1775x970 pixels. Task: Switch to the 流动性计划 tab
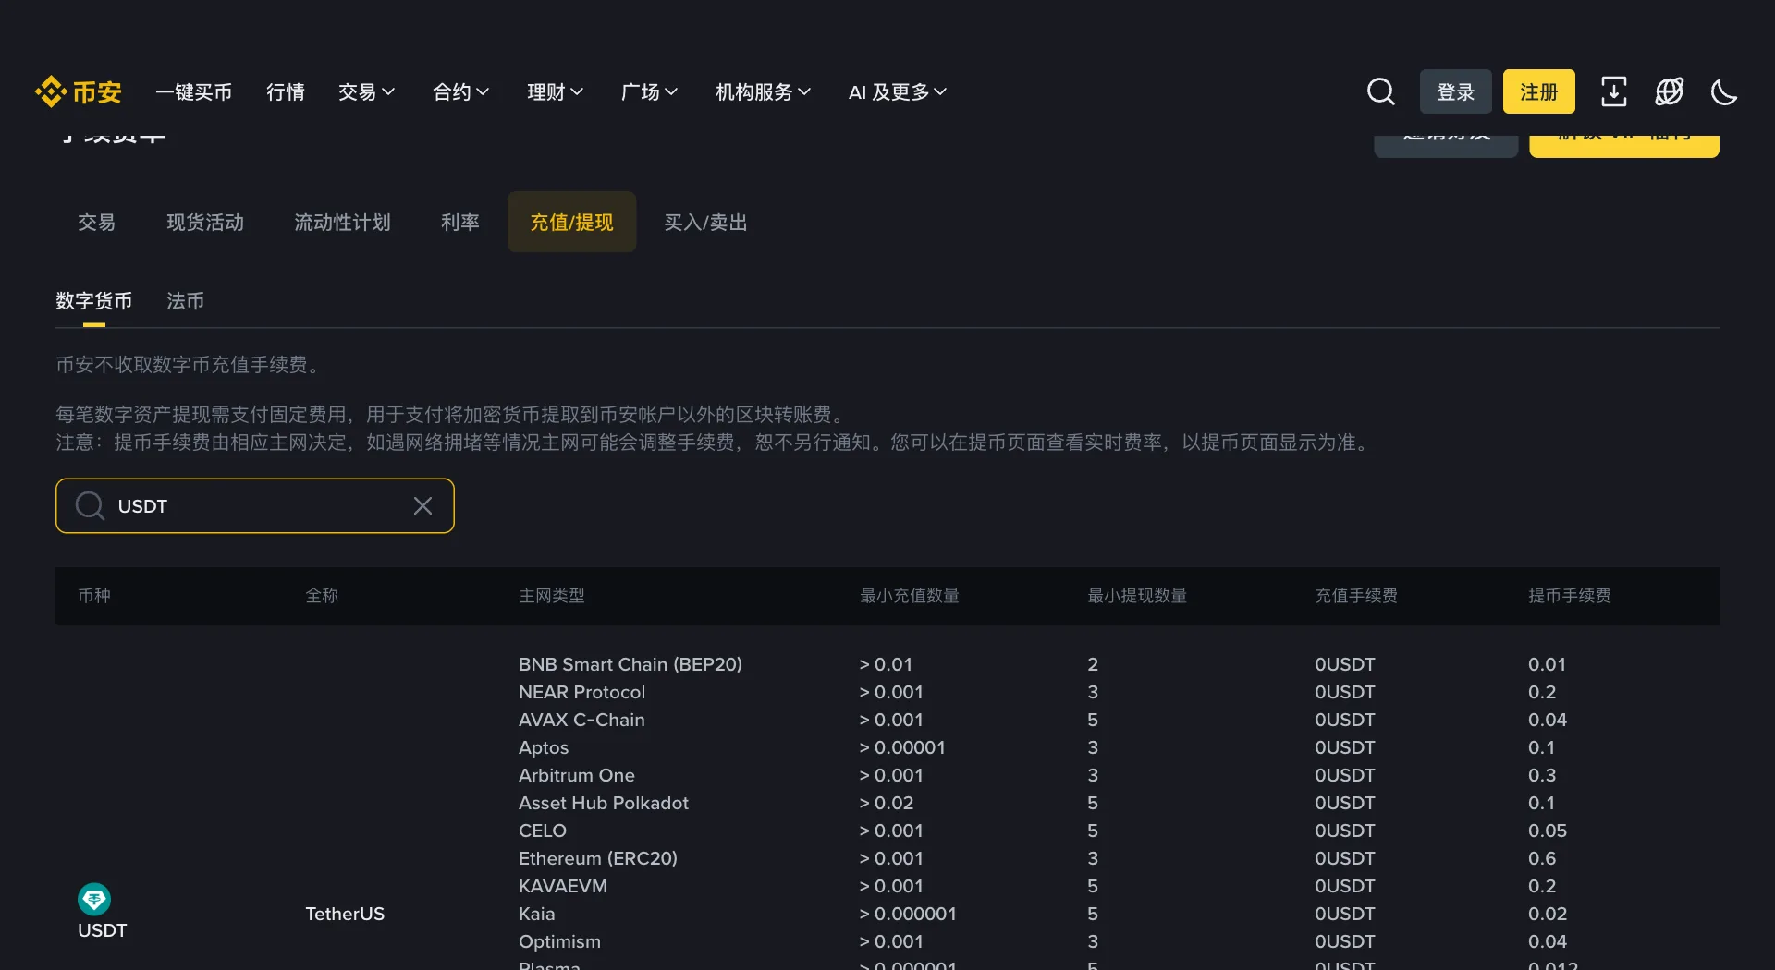[342, 222]
